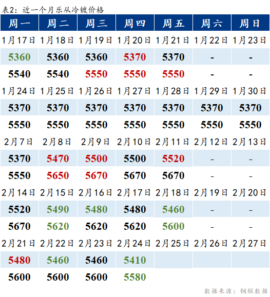
Task: Click the green 5490 price for 2月15日
Action: pos(58,209)
